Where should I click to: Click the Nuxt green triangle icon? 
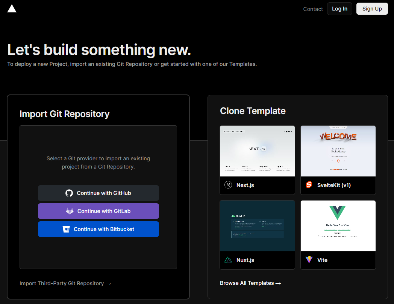(228, 260)
